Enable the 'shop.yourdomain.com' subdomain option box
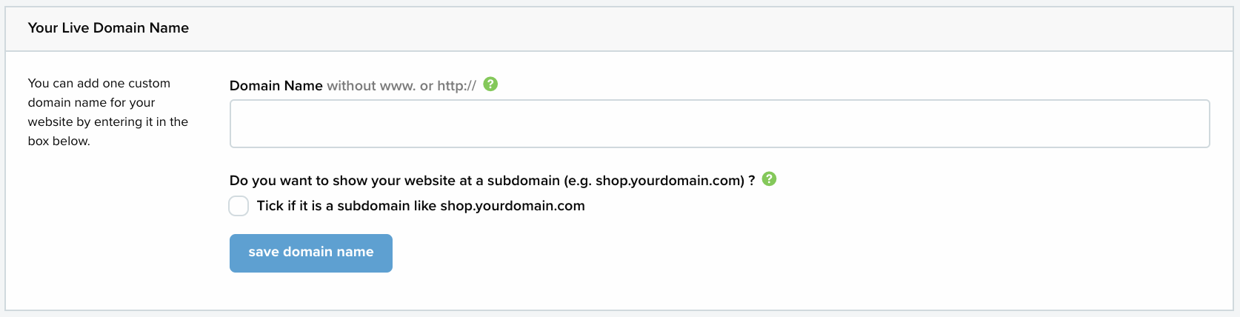The width and height of the screenshot is (1240, 317). coord(239,206)
